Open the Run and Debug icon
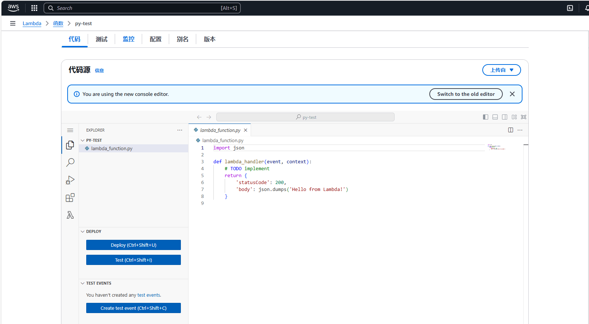 [70, 180]
